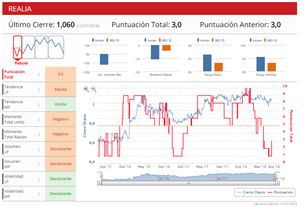Click the Puntuación Anterior: 3,0 heading
Viewport: 306px width, 206px height.
pos(240,25)
